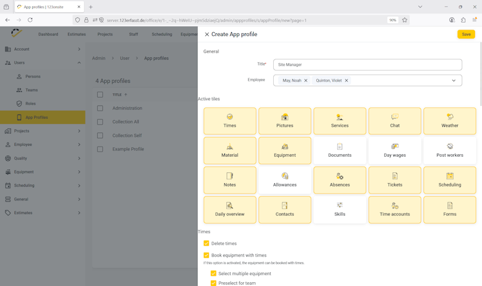Expand the Equipment sidebar section
The height and width of the screenshot is (286, 482).
(x=42, y=172)
